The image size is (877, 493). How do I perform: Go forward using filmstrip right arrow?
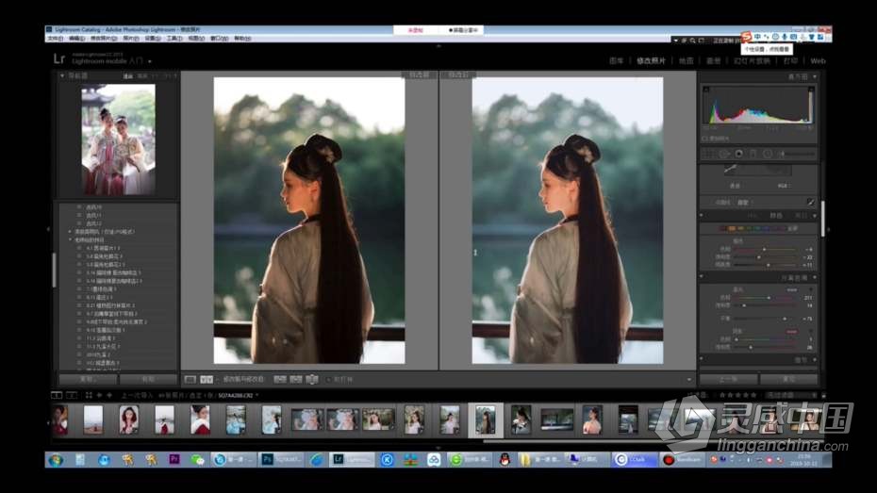coord(109,395)
